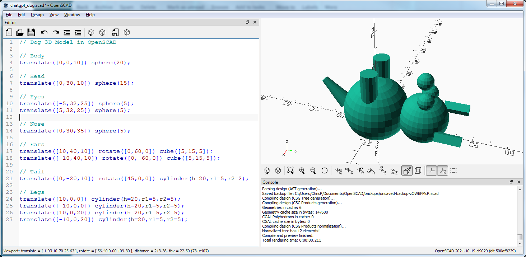Click the Export as STL icon
526x257 pixels.
[x=115, y=32]
